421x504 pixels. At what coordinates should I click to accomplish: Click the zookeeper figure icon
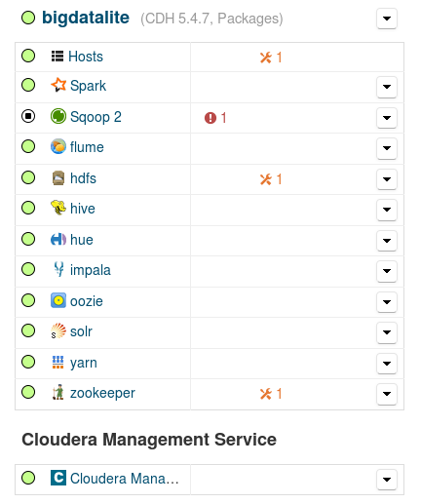[x=58, y=392]
